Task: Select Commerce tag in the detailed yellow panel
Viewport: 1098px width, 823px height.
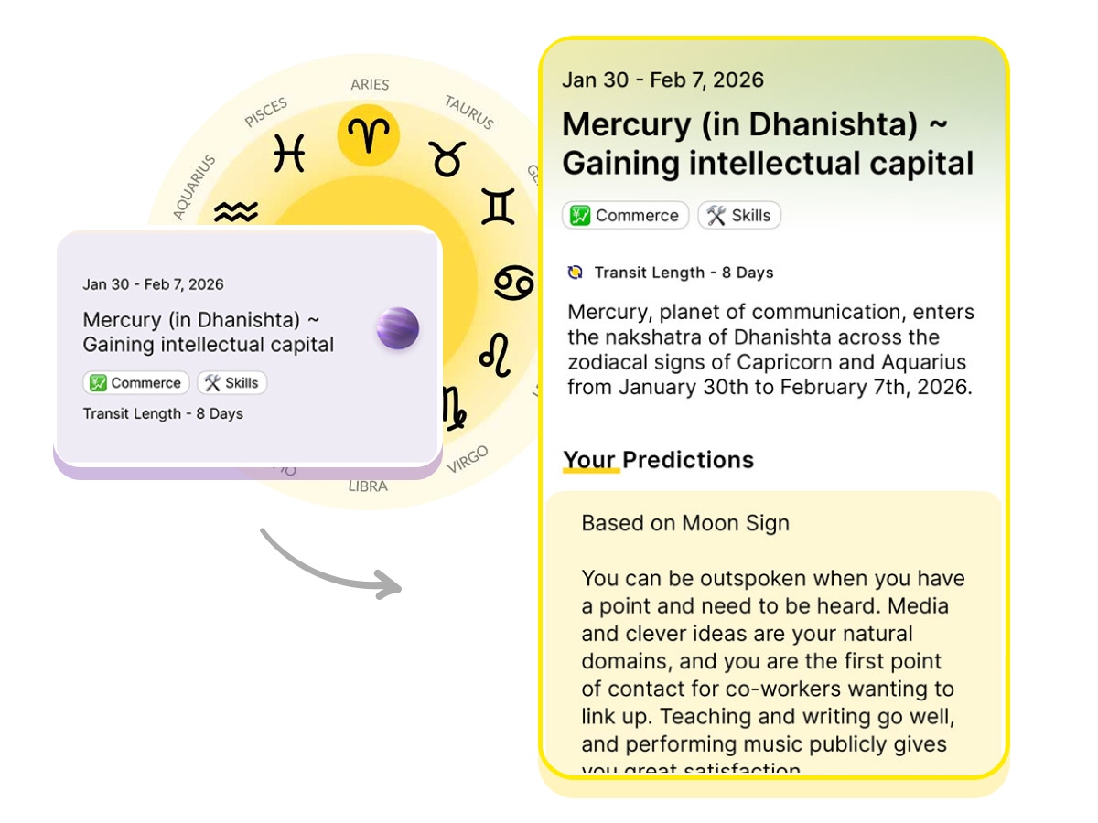Action: 626,216
